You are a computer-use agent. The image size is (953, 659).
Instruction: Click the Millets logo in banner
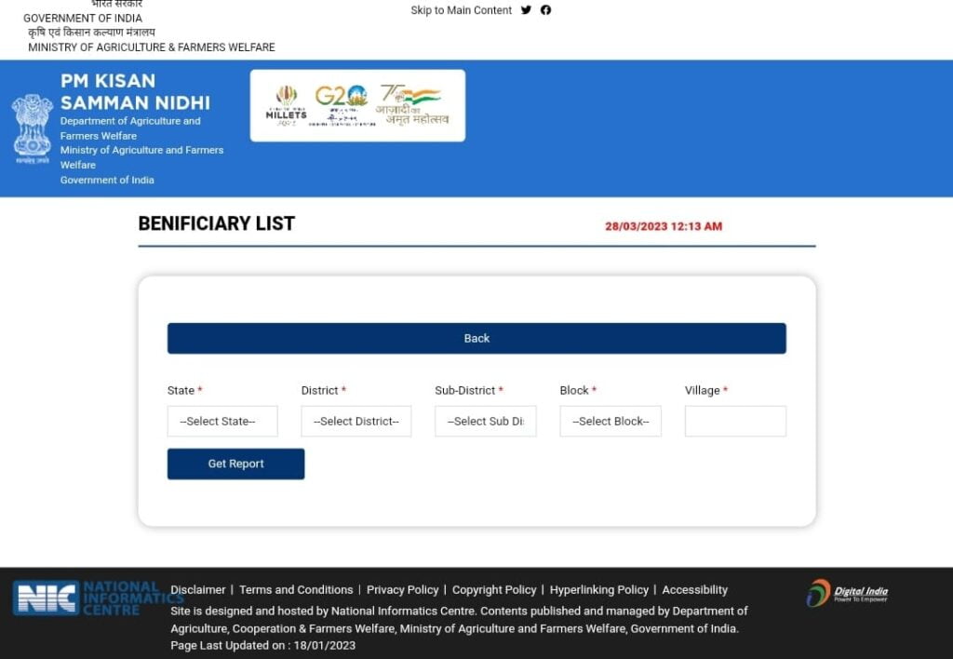(286, 105)
